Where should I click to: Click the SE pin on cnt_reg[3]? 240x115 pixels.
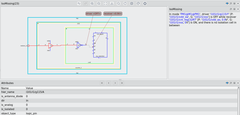click(x=95, y=50)
